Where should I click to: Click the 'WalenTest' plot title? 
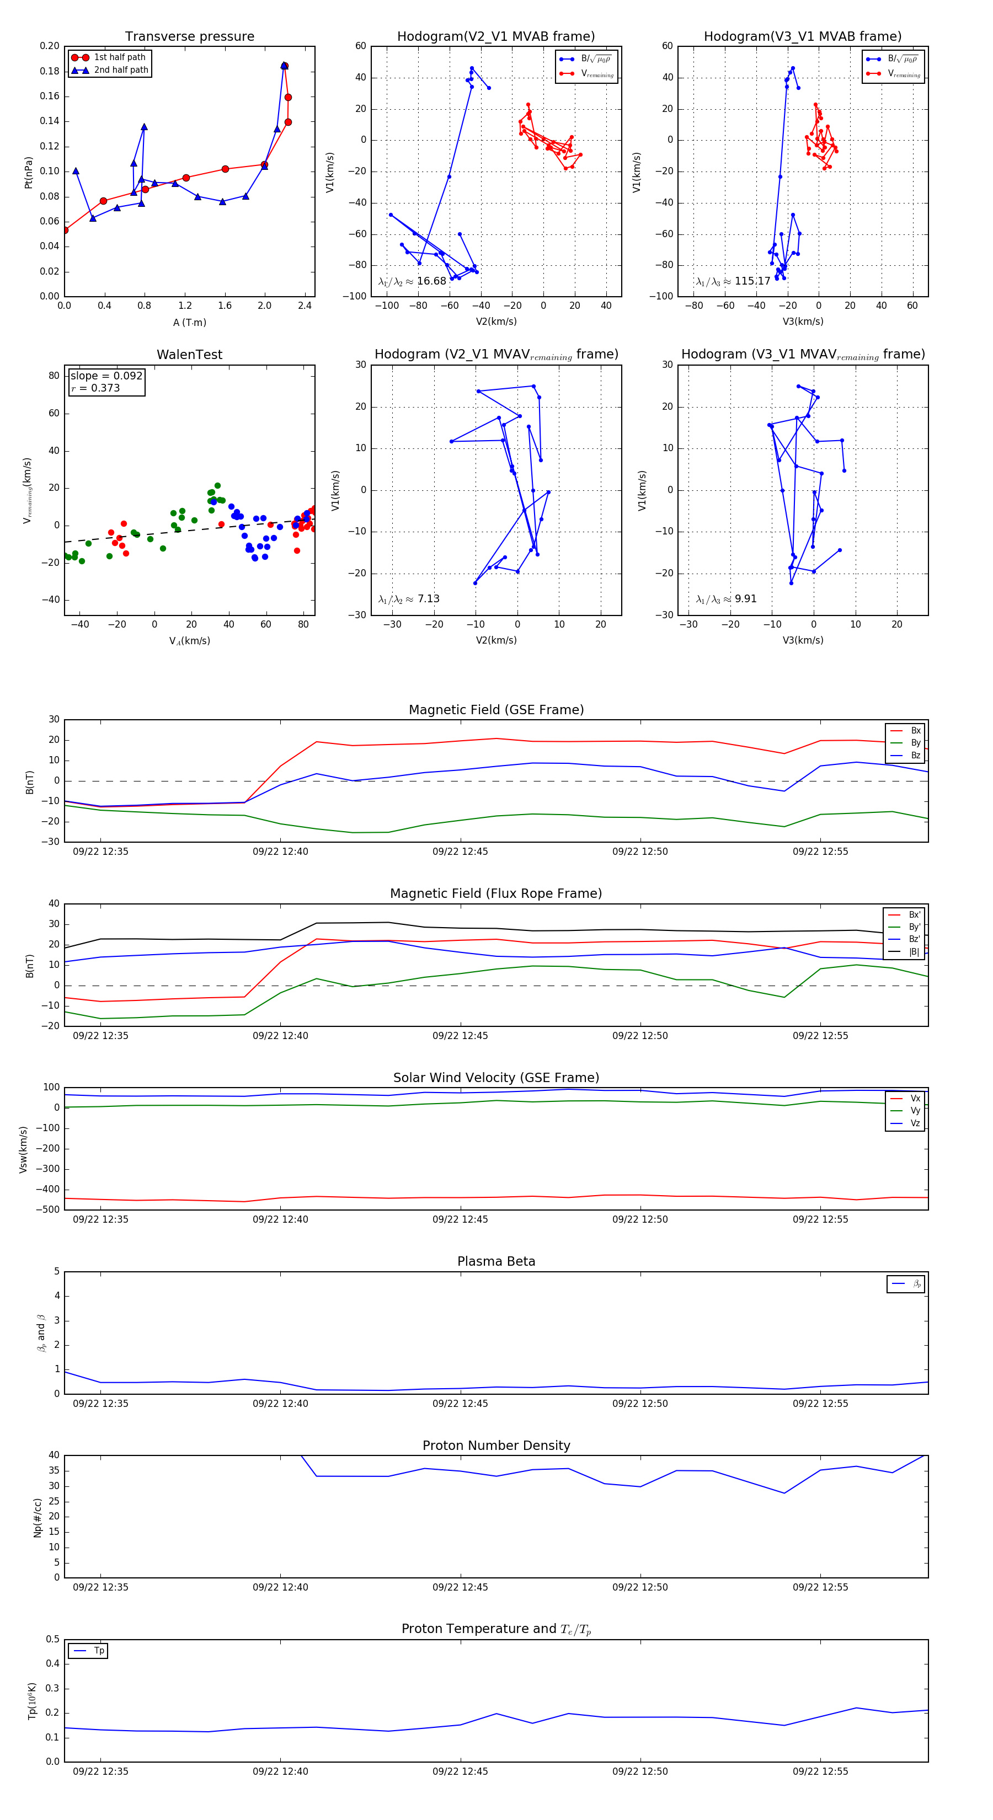tap(189, 355)
